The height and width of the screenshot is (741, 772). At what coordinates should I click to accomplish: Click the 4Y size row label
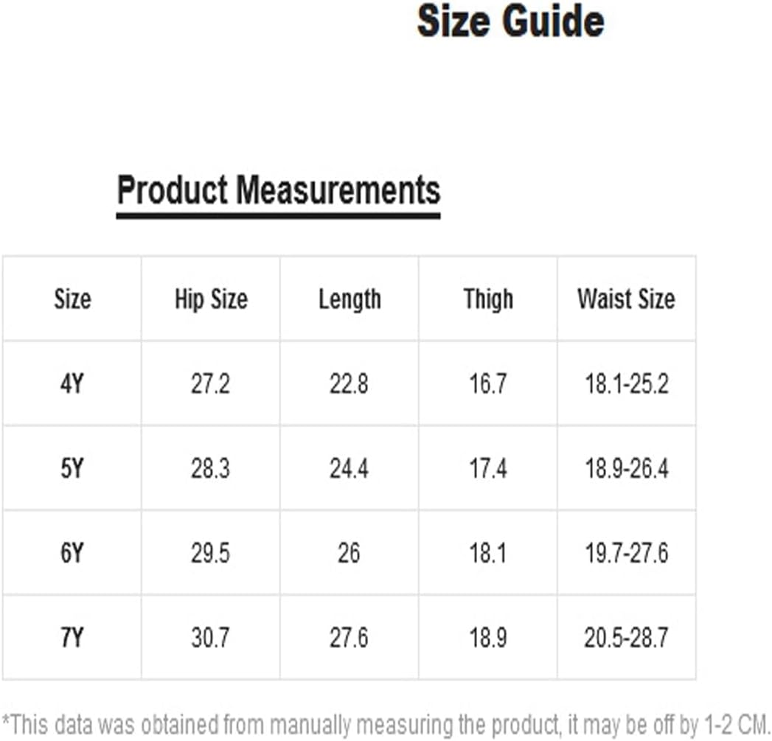coord(72,383)
